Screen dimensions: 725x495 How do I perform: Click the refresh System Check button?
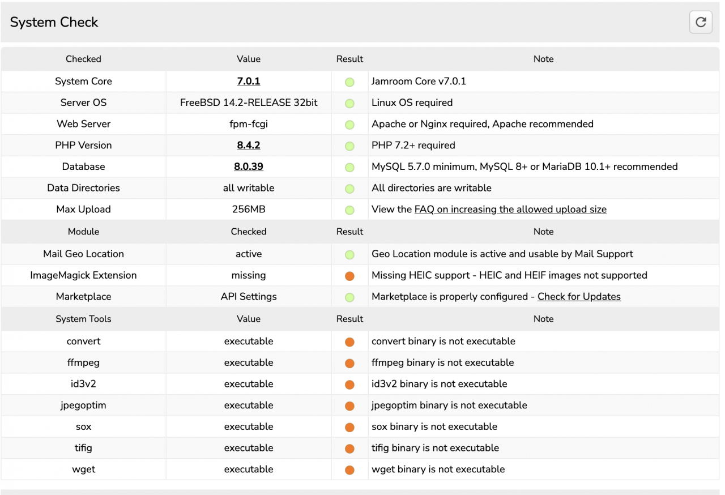(x=701, y=22)
